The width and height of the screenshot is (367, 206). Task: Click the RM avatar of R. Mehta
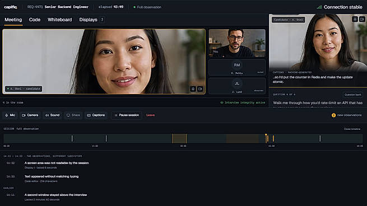pyautogui.click(x=237, y=65)
